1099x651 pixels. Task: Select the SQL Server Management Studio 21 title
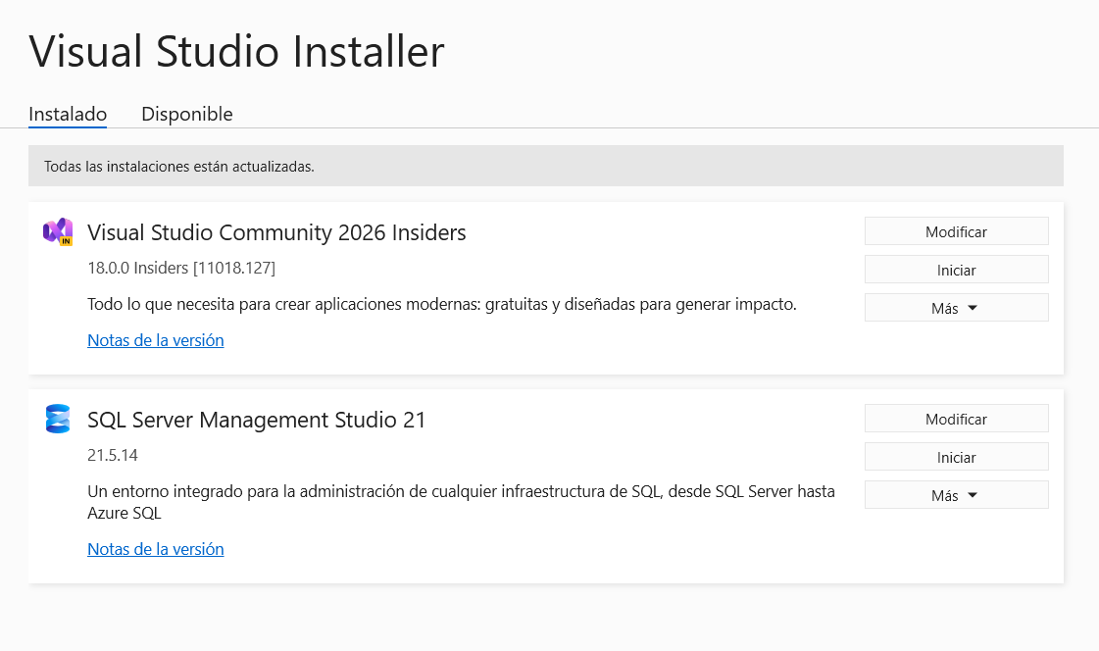click(x=257, y=420)
